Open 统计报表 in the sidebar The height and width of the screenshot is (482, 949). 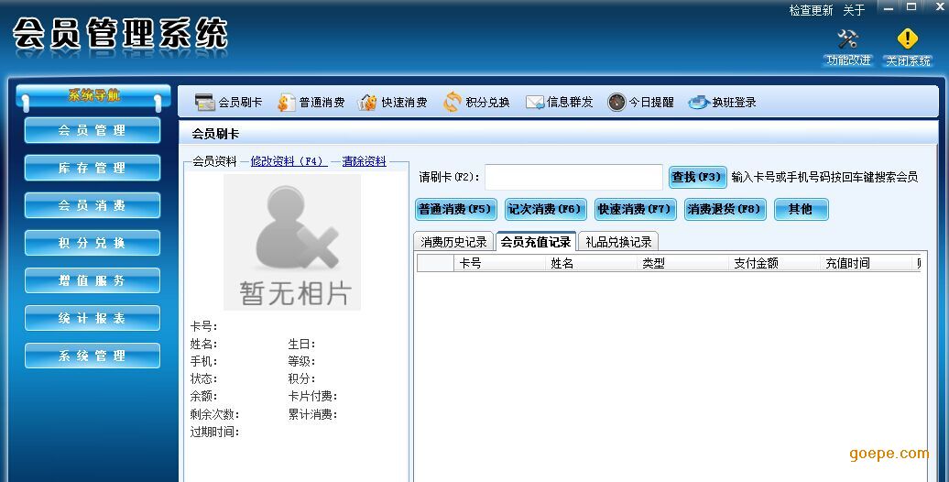(93, 318)
